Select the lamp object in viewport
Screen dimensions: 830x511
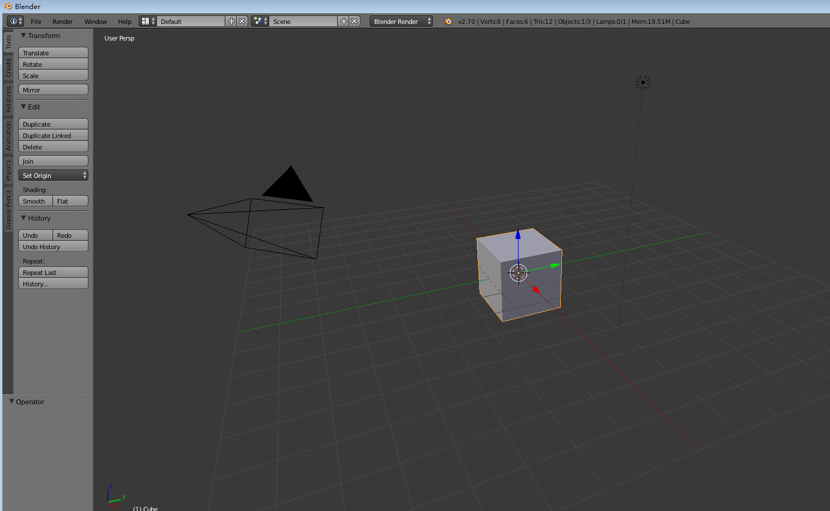[643, 82]
